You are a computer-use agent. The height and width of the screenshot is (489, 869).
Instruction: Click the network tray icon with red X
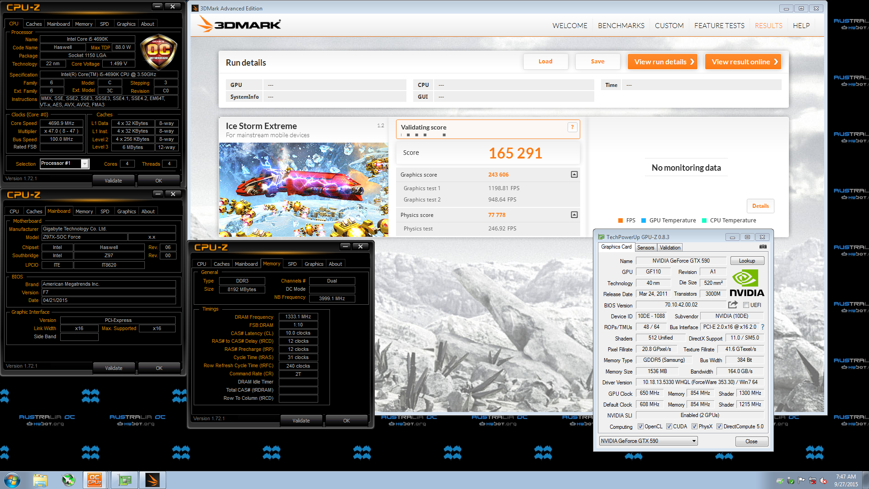pos(812,481)
